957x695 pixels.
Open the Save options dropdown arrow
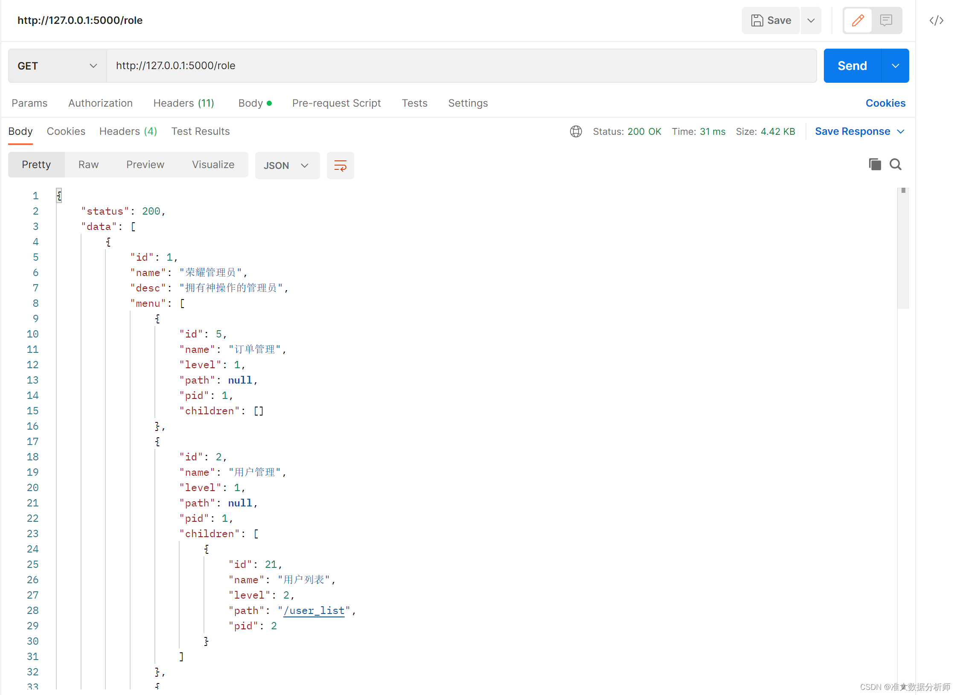point(811,20)
